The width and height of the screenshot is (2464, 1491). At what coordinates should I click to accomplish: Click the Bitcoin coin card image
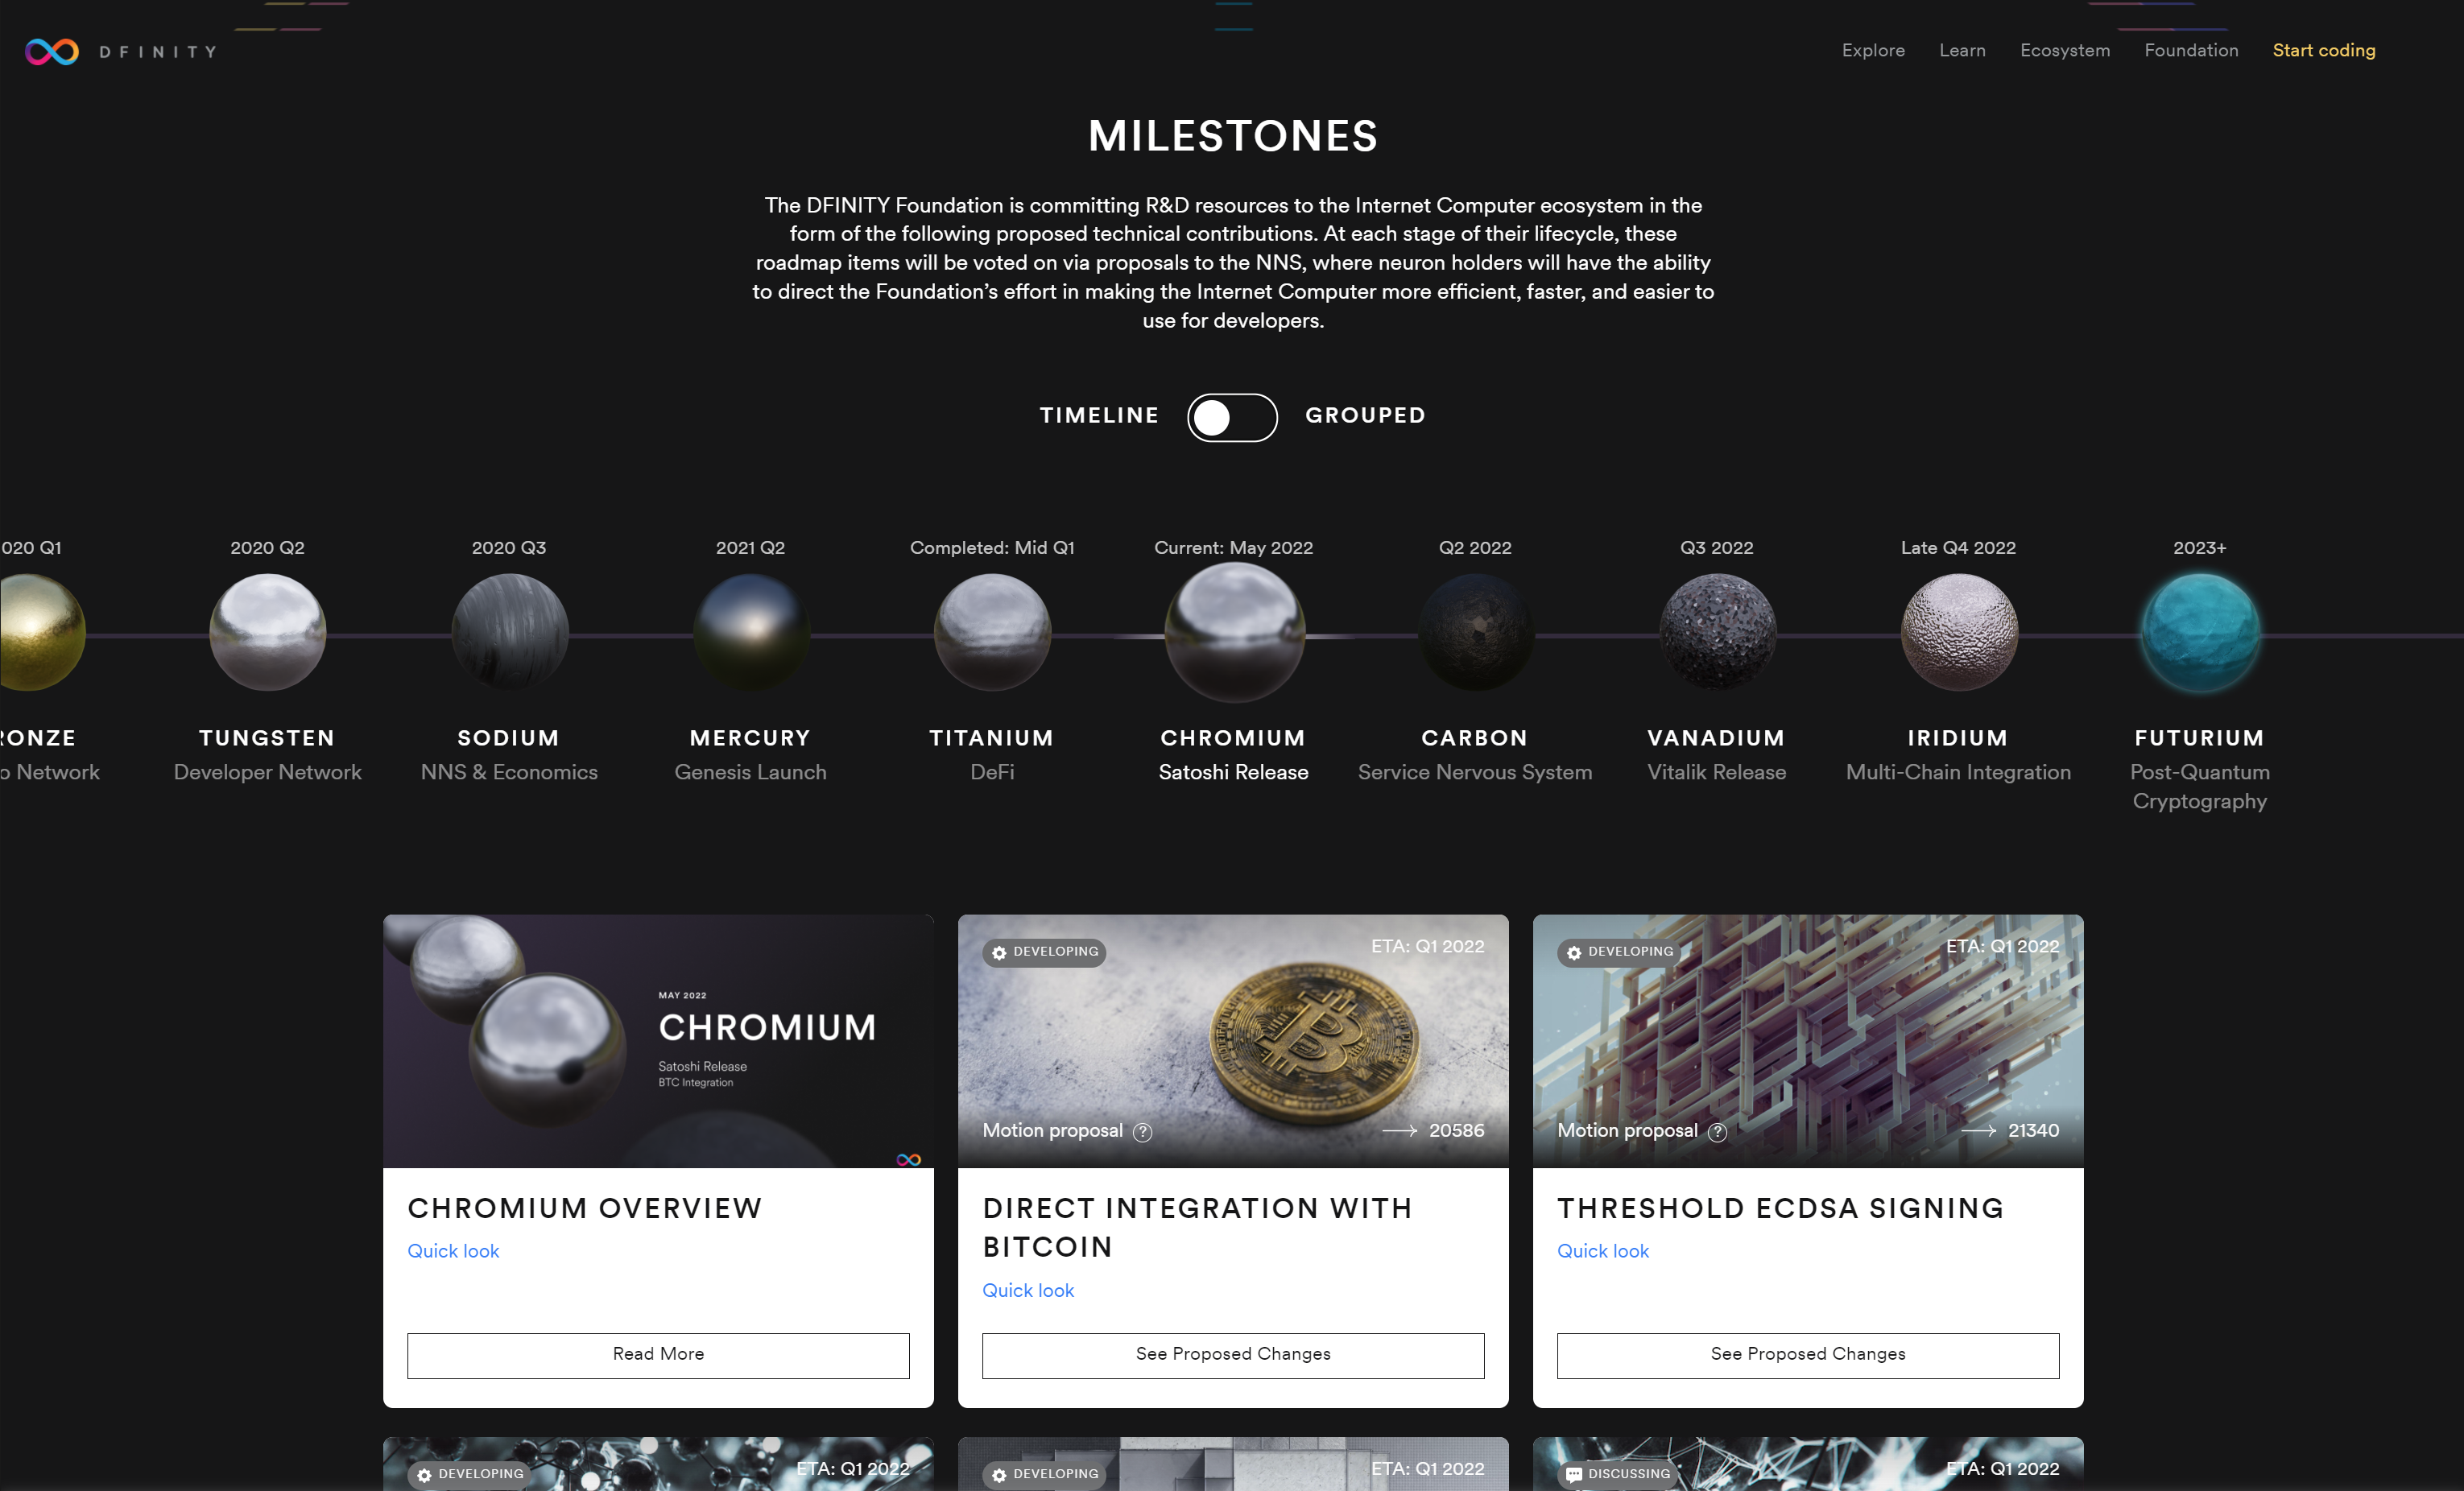[1233, 1041]
